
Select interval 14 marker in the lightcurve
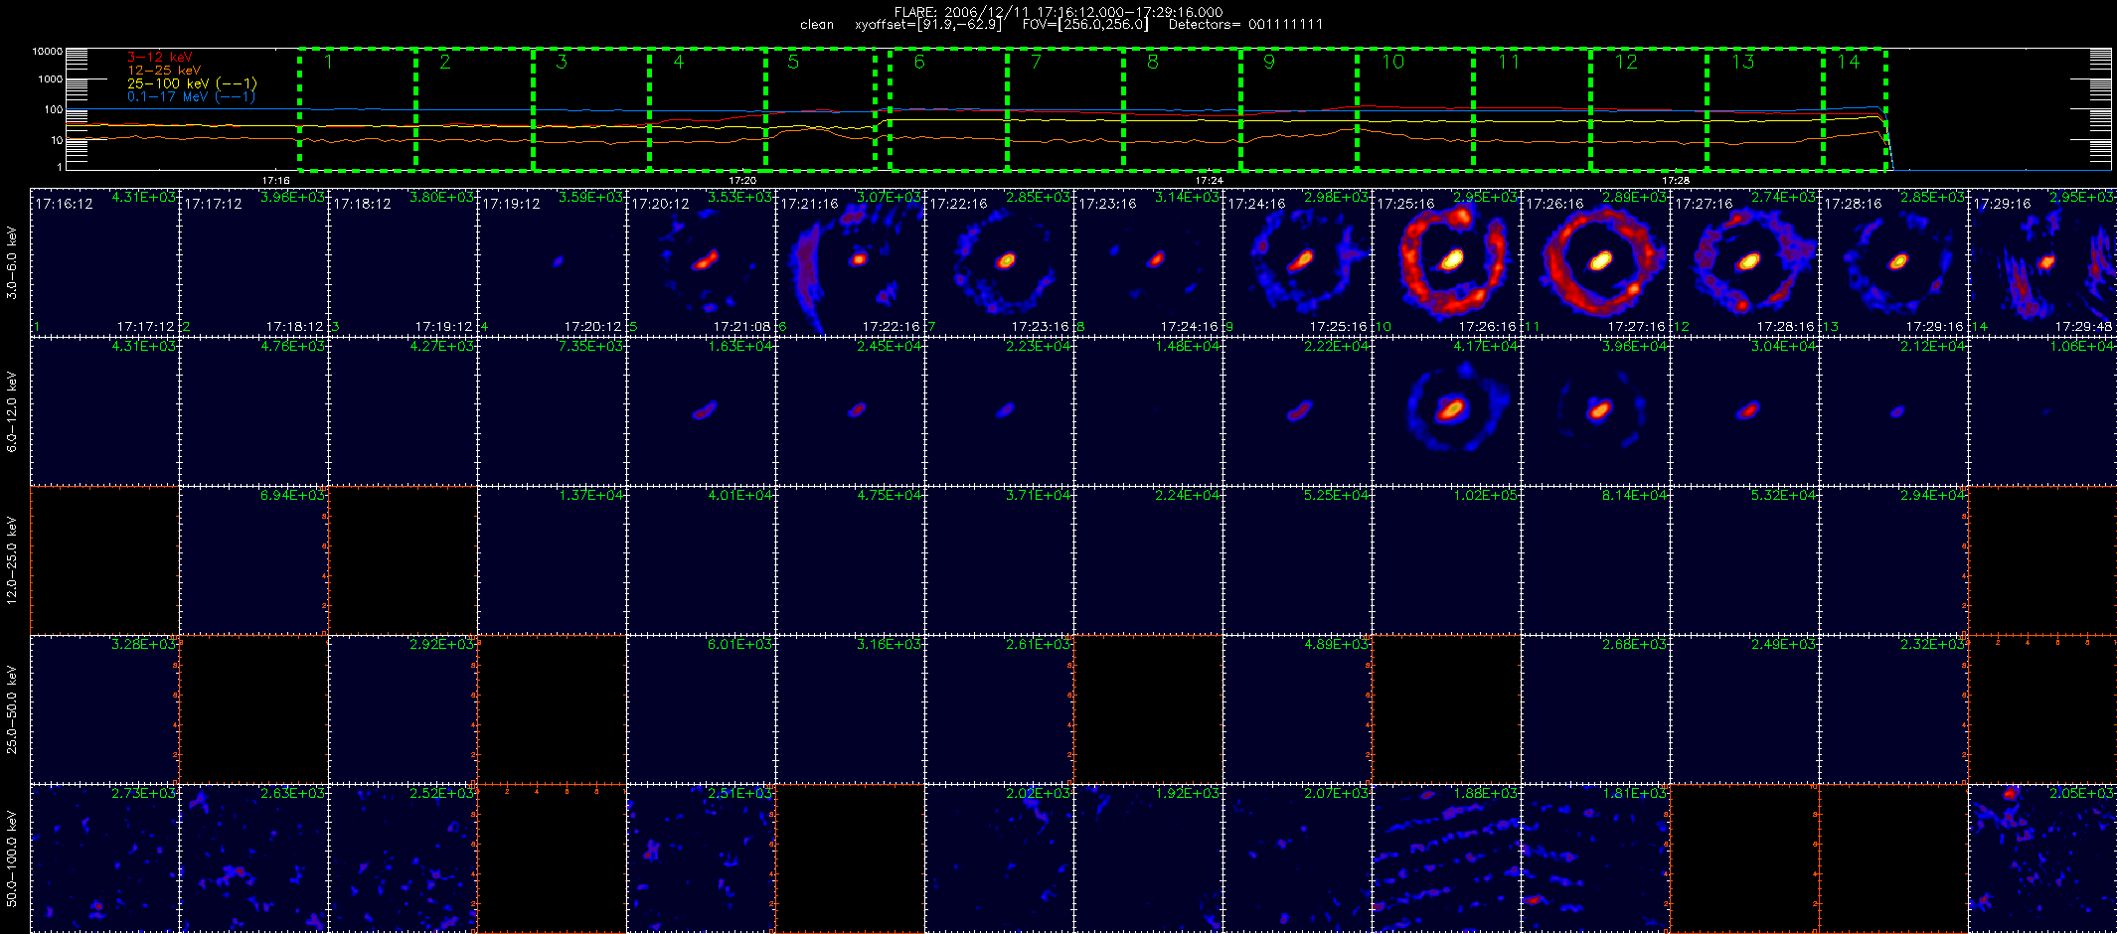tap(1849, 62)
